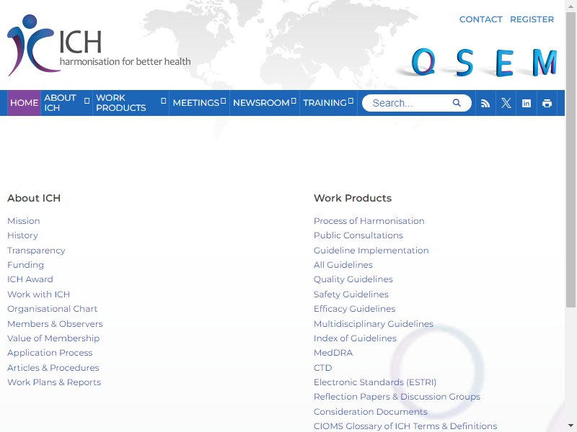Screen dimensions: 577x432
Task: Open the Organisational Chart link
Action: (52, 309)
